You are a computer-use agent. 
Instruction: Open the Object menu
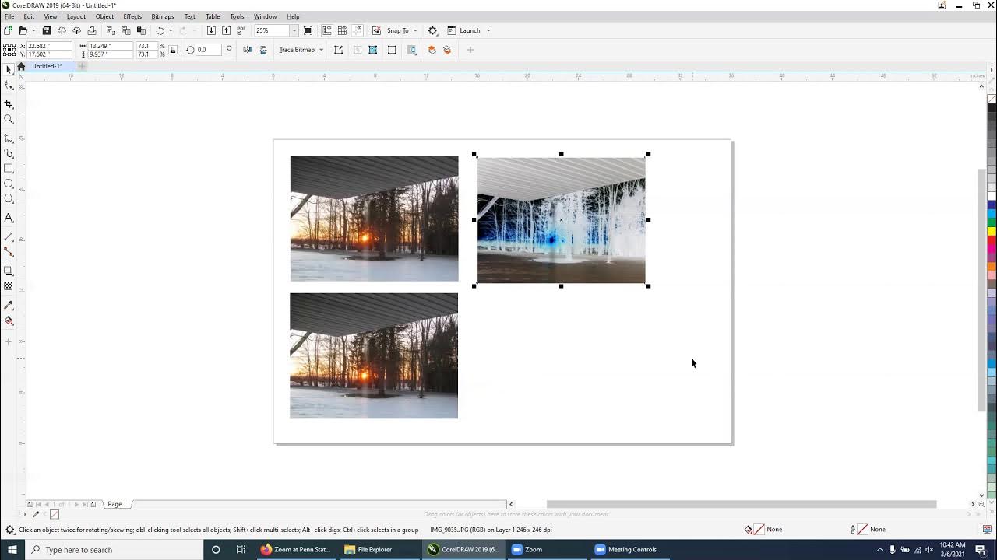pyautogui.click(x=104, y=16)
